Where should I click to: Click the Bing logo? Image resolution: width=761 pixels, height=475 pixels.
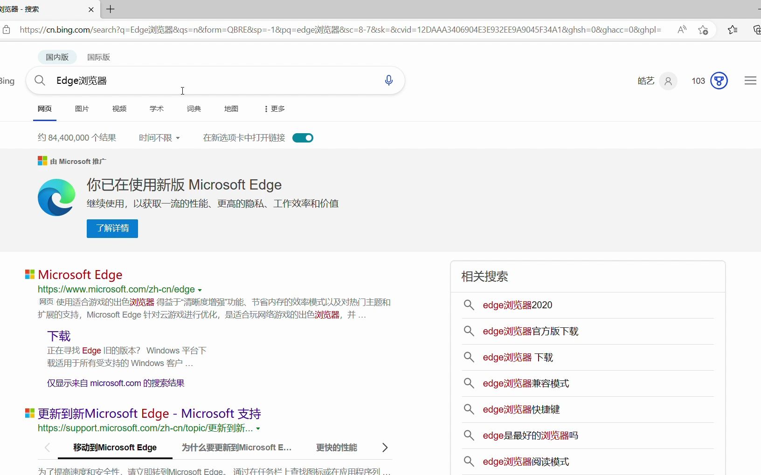(7, 81)
